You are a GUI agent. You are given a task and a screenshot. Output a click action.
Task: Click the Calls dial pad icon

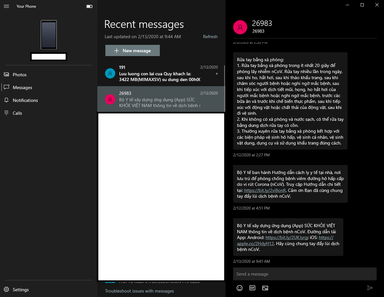click(x=7, y=113)
